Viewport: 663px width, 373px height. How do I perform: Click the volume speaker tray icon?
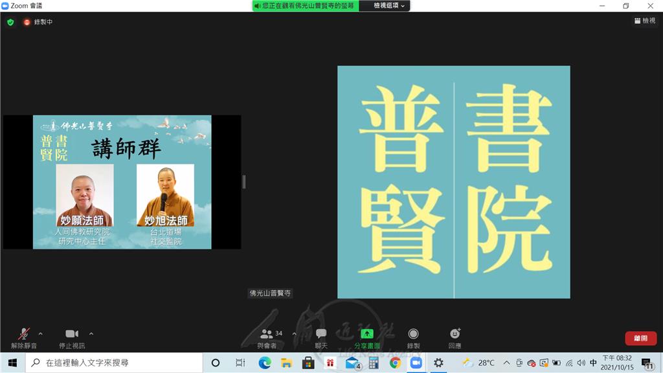point(581,363)
